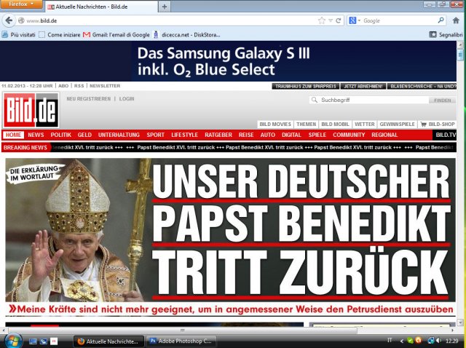
Task: Click the vertical scrollbar down arrow
Action: (460, 323)
